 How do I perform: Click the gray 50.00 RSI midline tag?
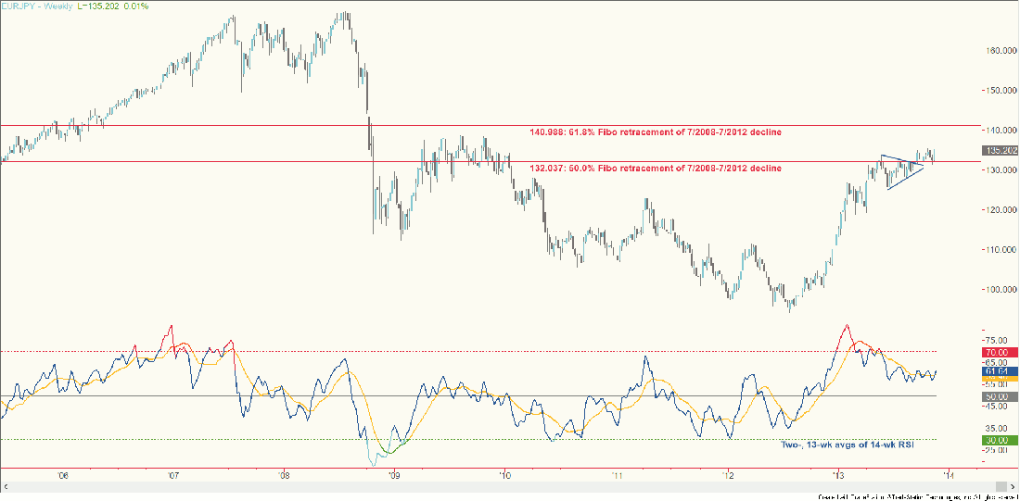997,396
